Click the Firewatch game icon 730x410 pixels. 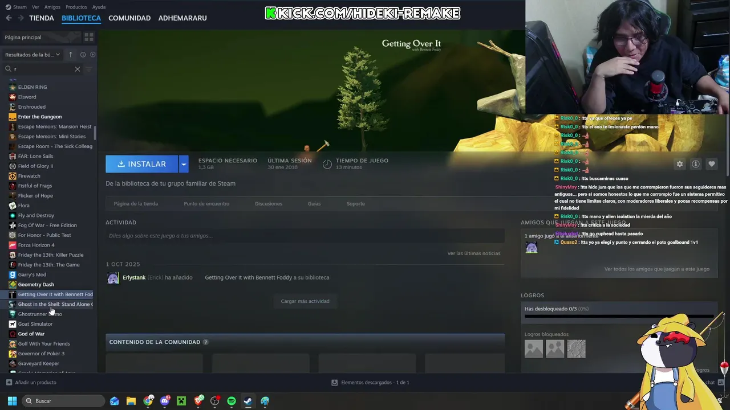click(13, 176)
